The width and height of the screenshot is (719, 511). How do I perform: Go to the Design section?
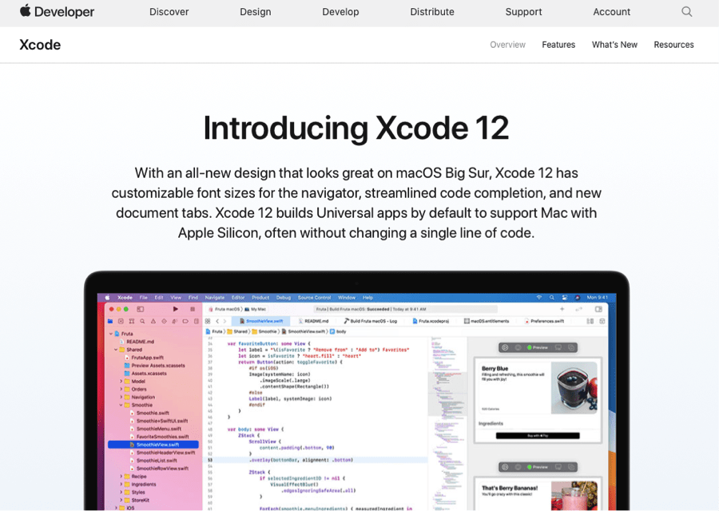256,12
